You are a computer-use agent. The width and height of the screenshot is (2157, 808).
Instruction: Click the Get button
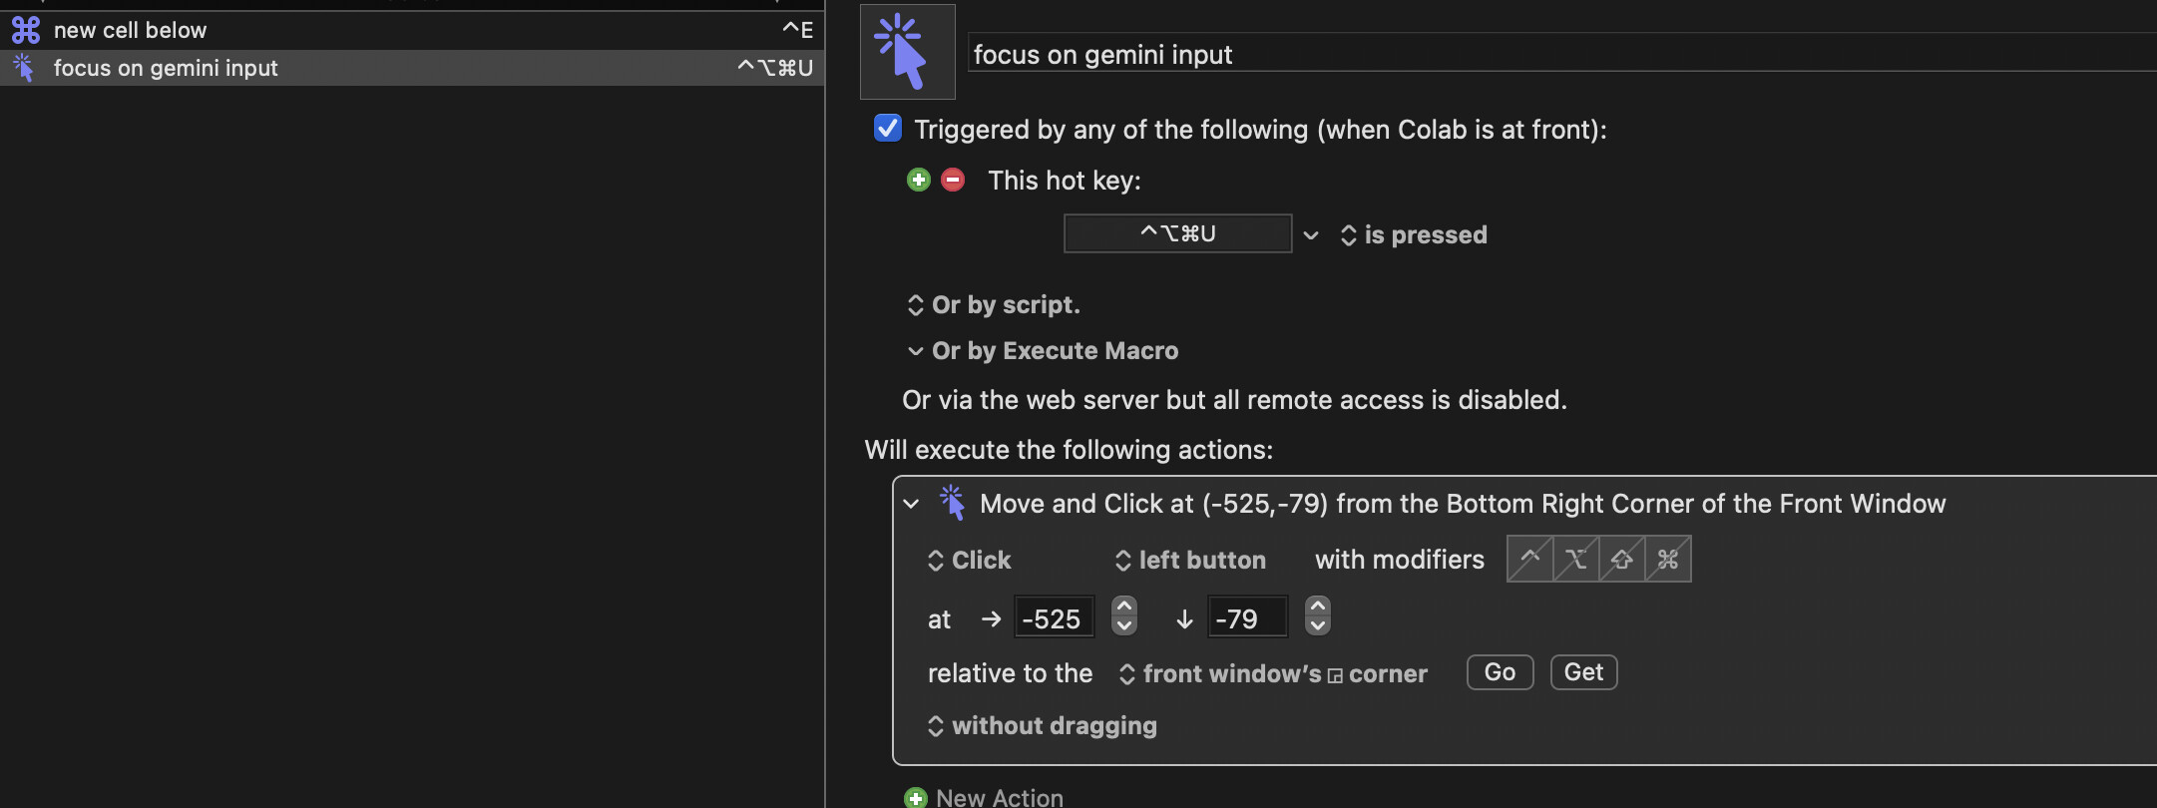coord(1583,672)
